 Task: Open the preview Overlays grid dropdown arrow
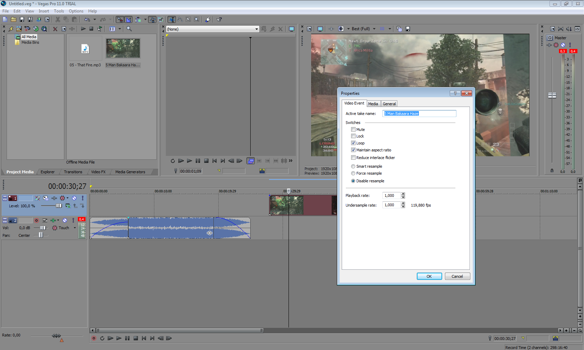(390, 29)
